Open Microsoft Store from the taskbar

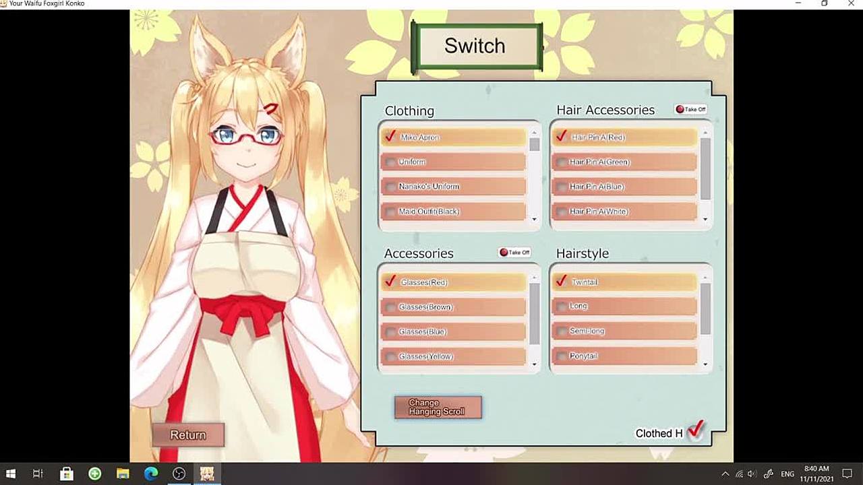66,474
